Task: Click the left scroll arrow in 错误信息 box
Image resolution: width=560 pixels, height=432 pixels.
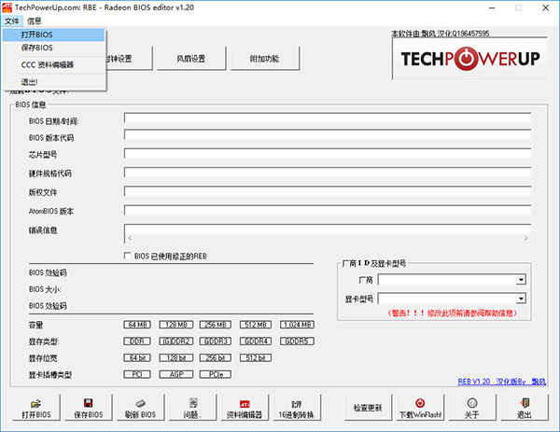Action: (x=130, y=238)
